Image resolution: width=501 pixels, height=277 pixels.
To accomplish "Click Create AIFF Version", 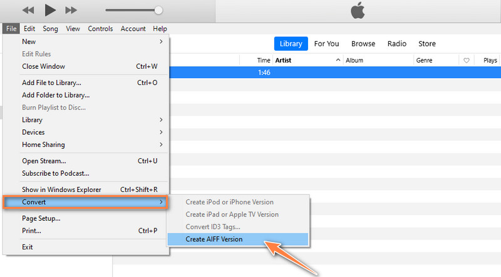I will pyautogui.click(x=238, y=239).
